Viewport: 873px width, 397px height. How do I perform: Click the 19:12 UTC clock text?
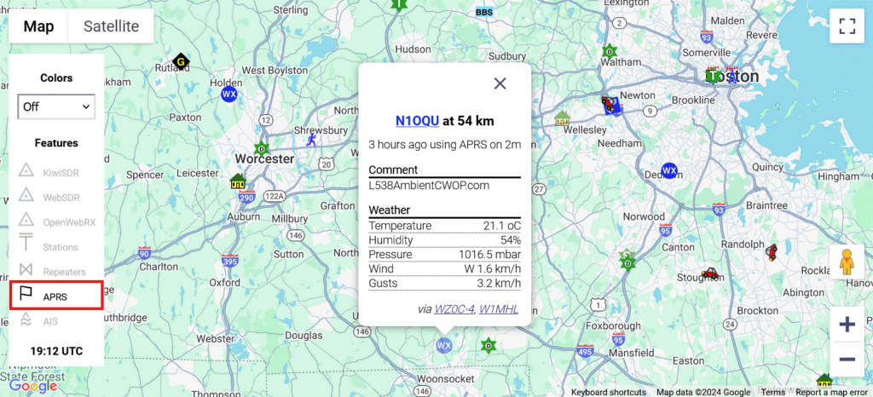56,351
